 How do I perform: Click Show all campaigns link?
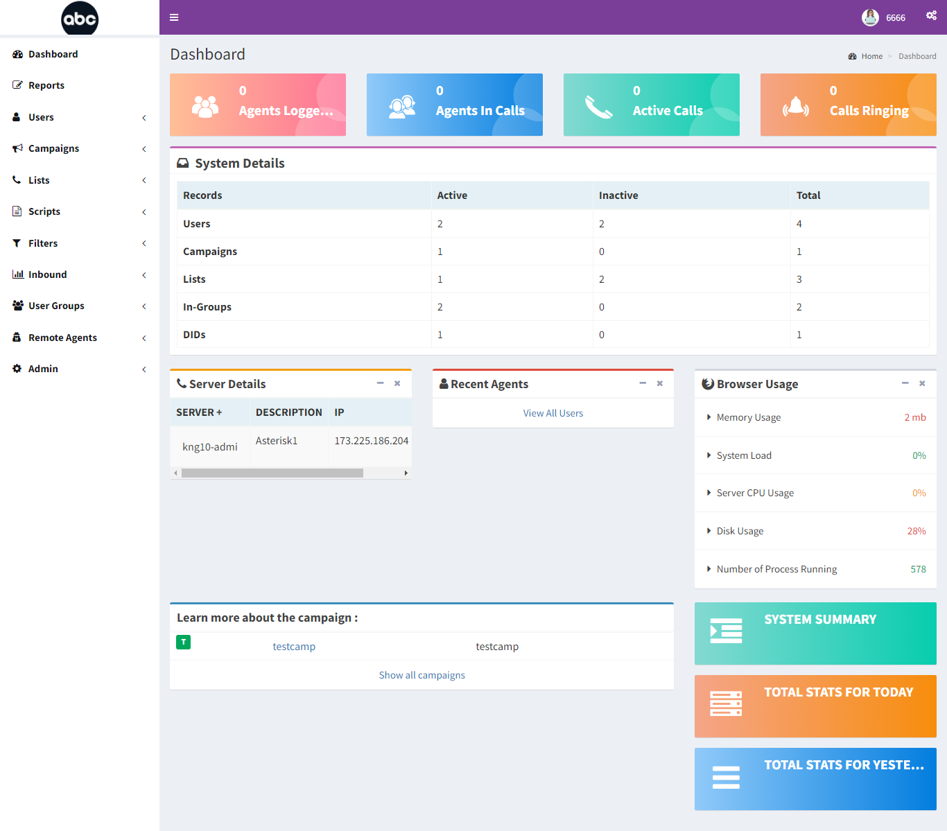pyautogui.click(x=422, y=675)
